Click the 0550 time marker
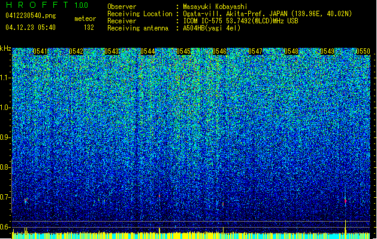This screenshot has height=239, width=377. 363,51
